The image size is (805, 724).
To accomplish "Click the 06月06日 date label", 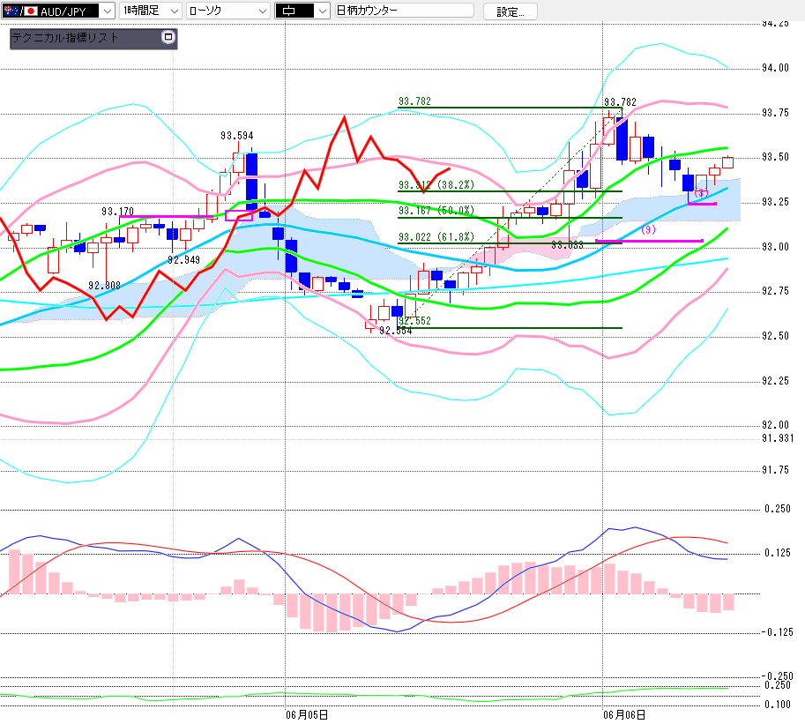I will coord(624,715).
